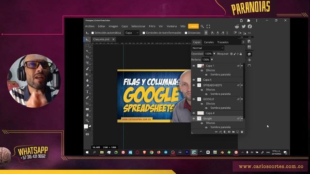
Task: Close the Claqueta.psd document tab
Action: point(113,39)
